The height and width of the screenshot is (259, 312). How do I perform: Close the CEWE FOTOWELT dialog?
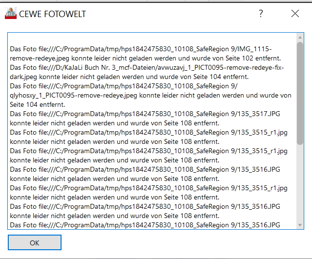(295, 14)
